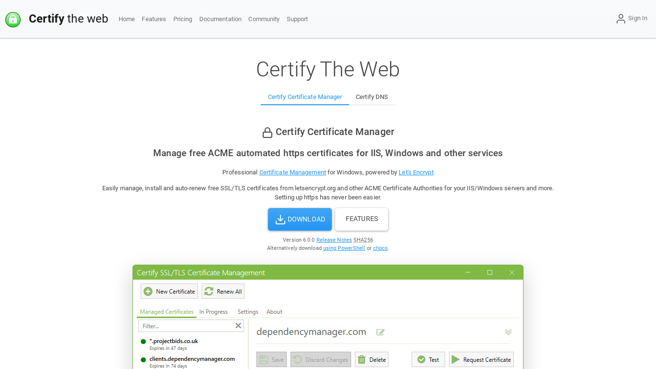Open the Home menu item

(127, 19)
